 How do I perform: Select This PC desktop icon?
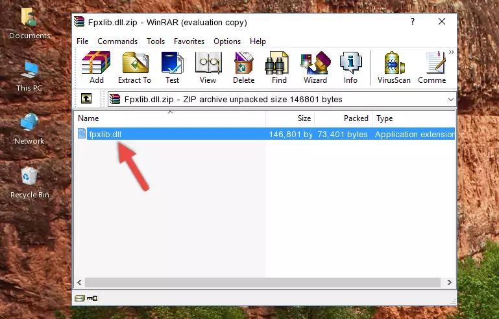(29, 77)
